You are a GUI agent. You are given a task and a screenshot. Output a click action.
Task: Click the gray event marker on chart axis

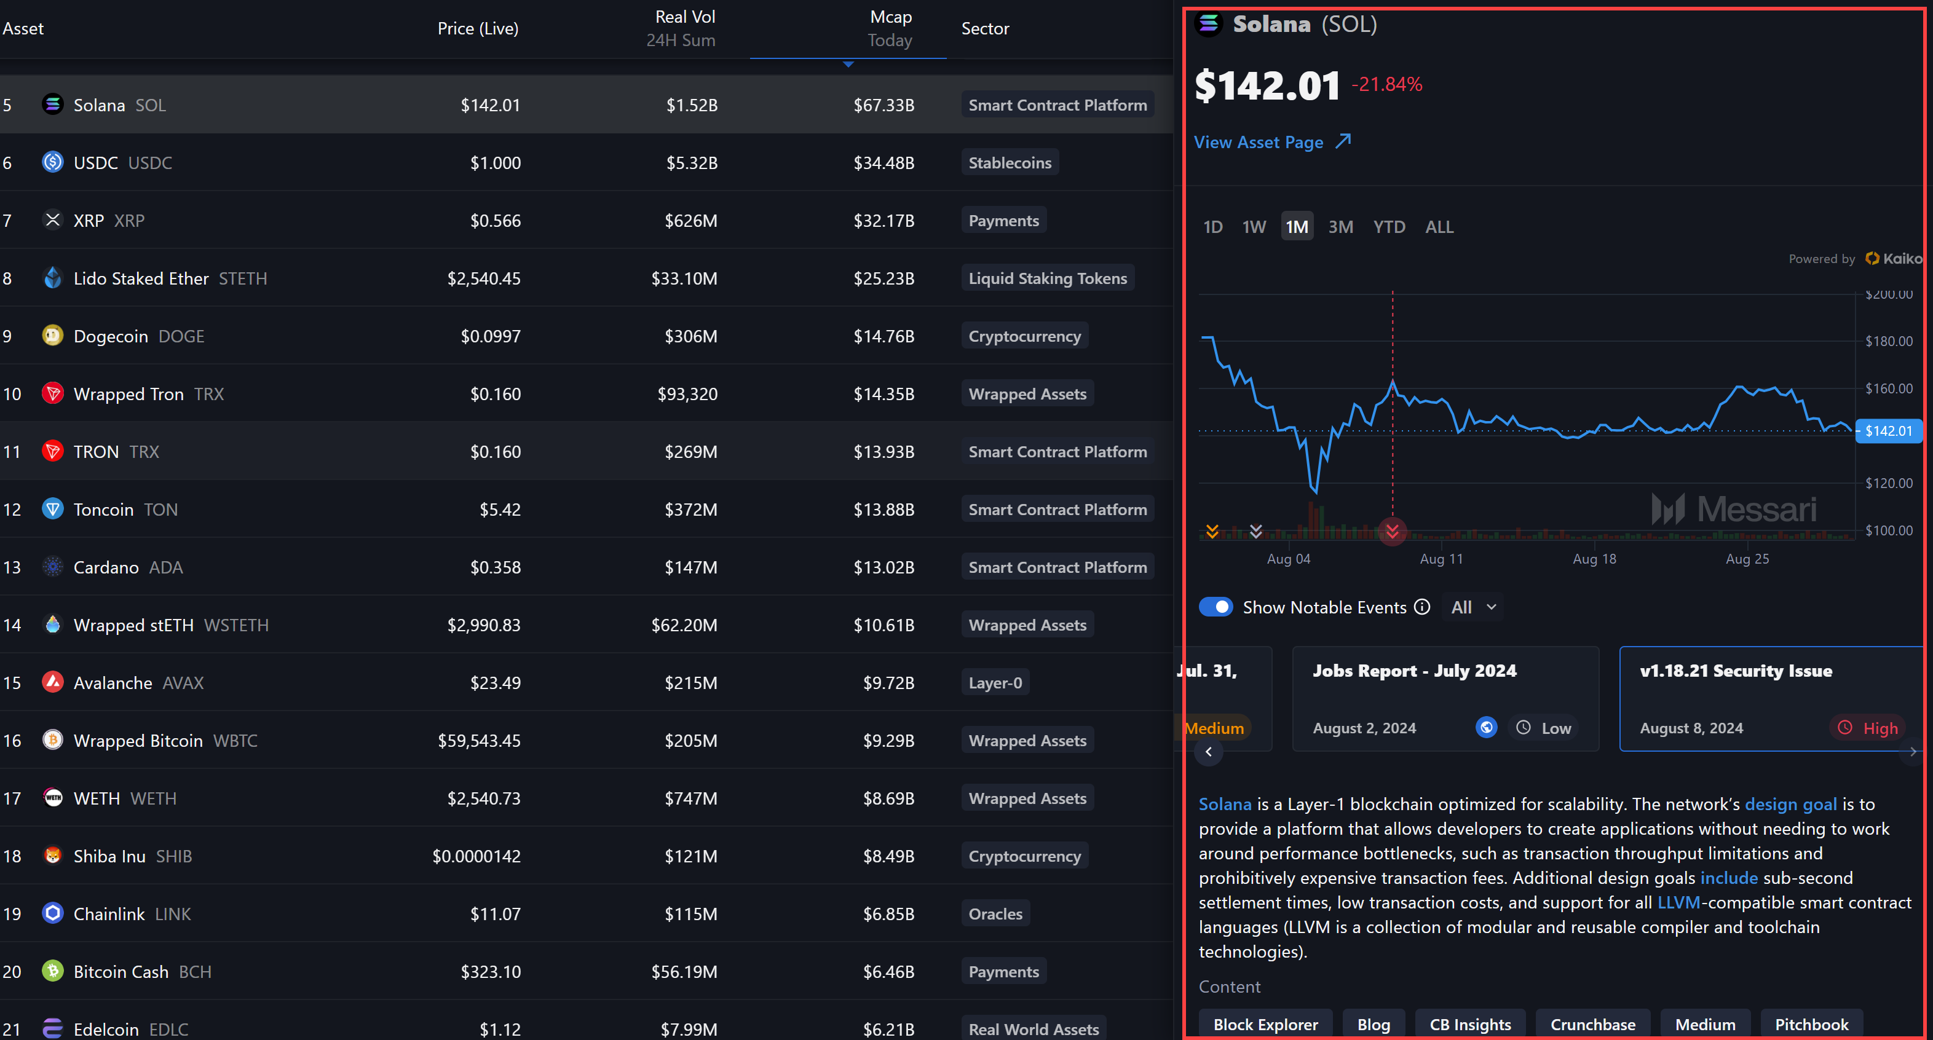click(x=1256, y=531)
